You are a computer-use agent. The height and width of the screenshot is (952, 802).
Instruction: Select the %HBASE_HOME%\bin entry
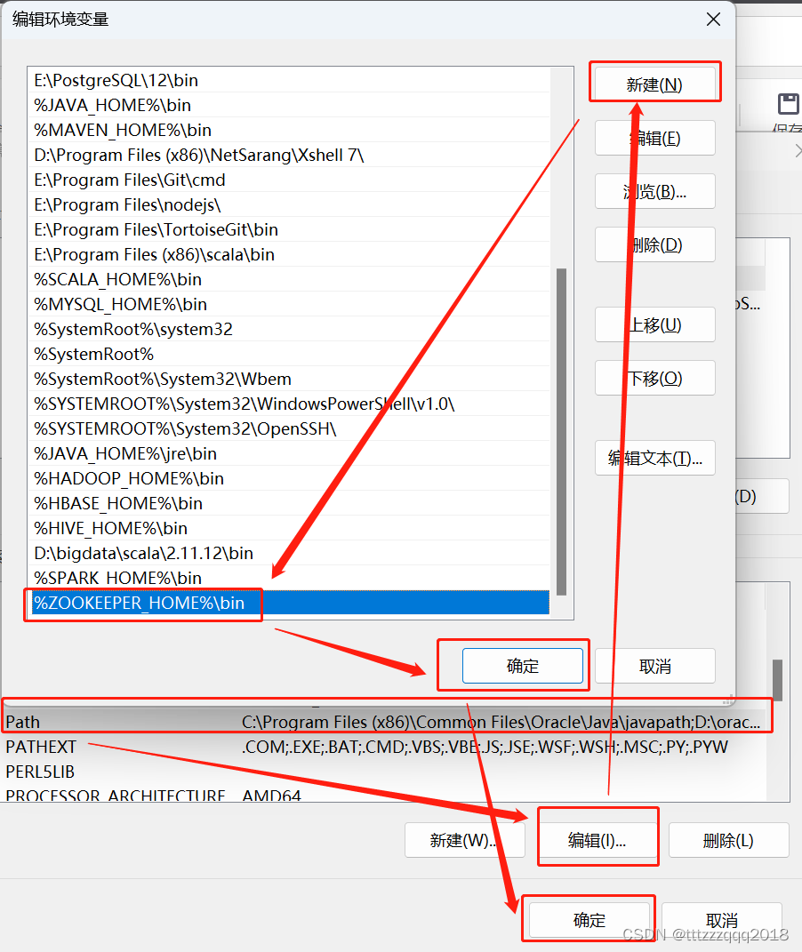coord(289,503)
